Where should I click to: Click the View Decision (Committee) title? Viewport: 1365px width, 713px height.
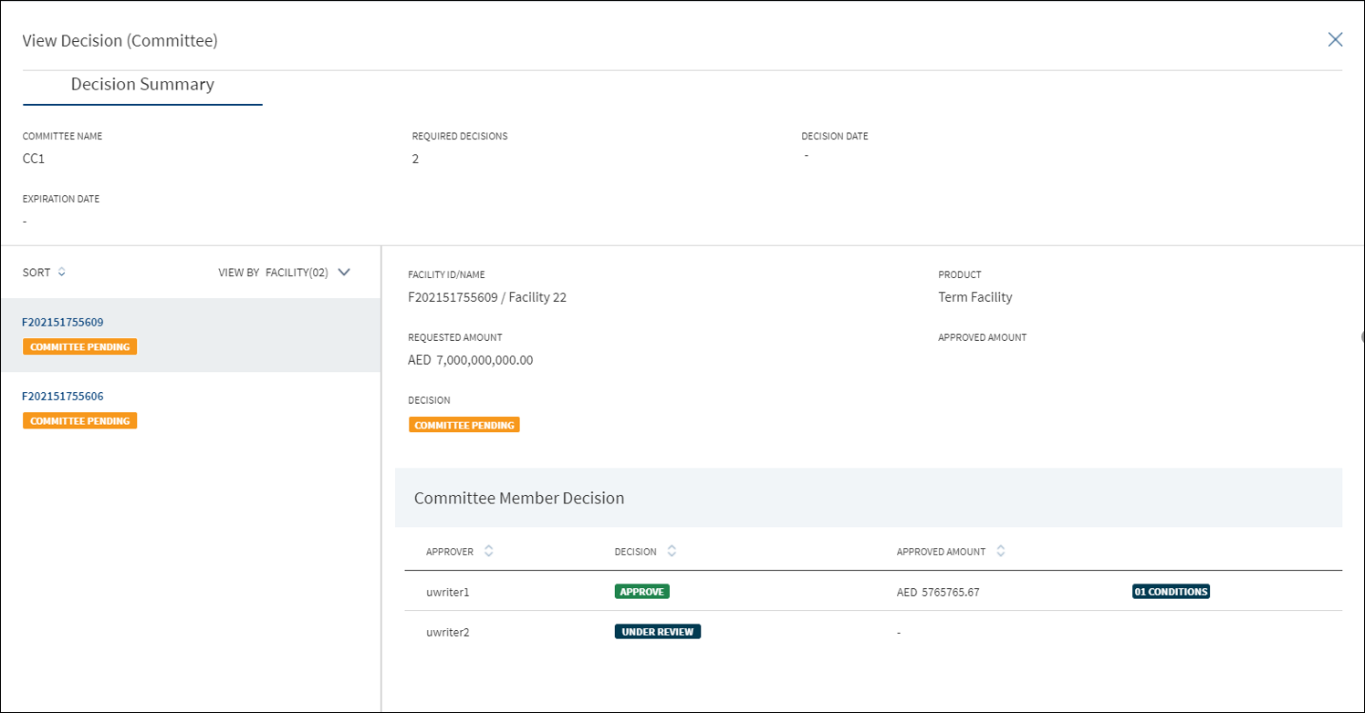[x=120, y=41]
